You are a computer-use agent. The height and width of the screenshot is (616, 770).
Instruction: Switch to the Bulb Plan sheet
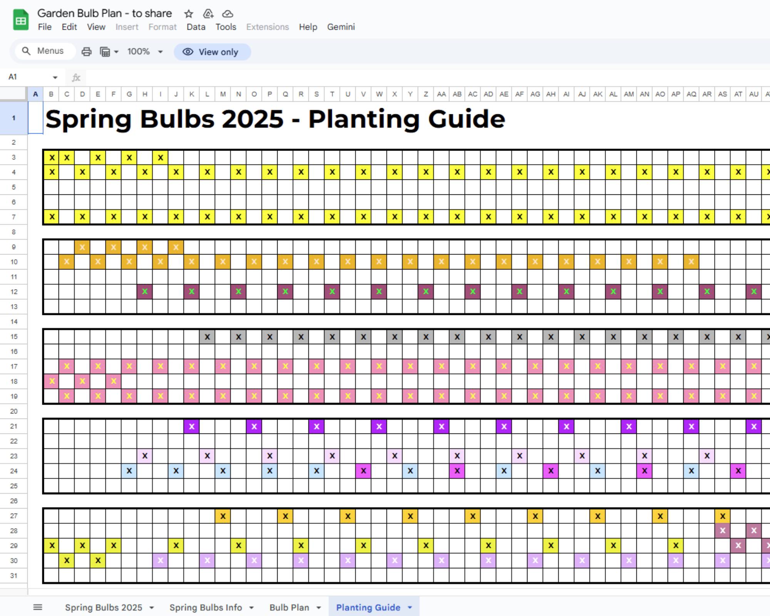[290, 608]
